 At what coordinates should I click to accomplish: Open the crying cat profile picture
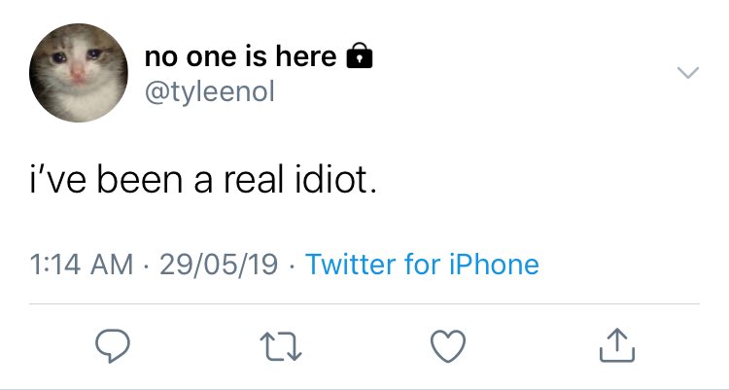point(79,73)
